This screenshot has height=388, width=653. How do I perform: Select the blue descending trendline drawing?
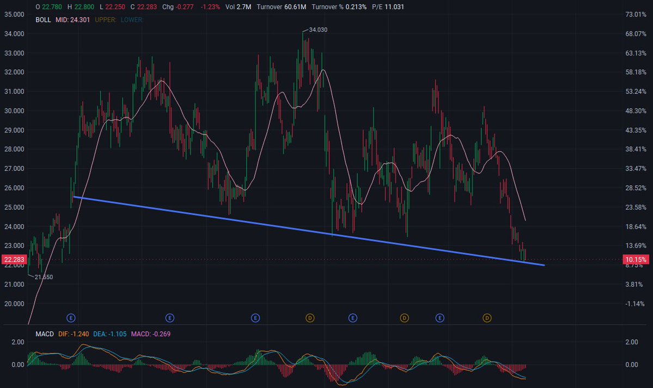pyautogui.click(x=308, y=231)
